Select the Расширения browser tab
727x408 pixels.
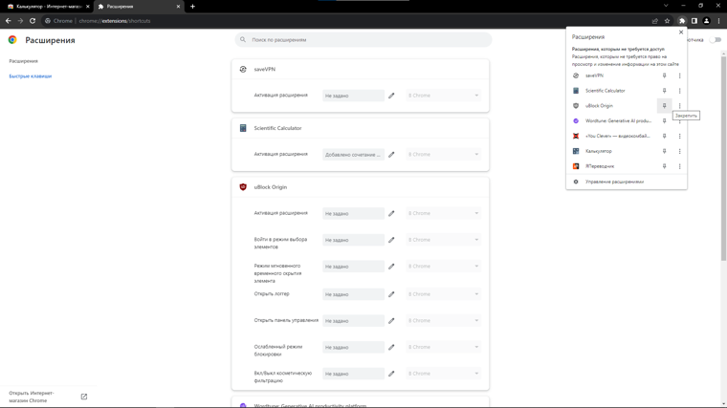(x=139, y=7)
